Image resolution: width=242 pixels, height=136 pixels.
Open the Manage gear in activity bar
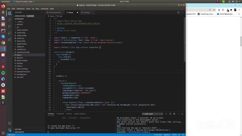click(9, 130)
